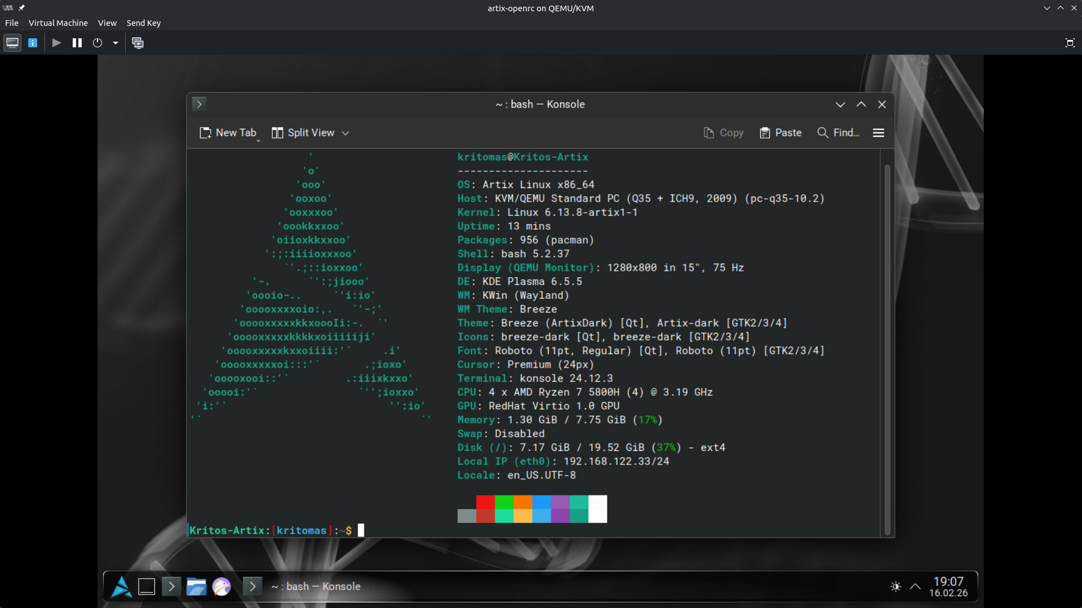
Task: Open Dolphin file manager from the taskbar
Action: [x=196, y=587]
